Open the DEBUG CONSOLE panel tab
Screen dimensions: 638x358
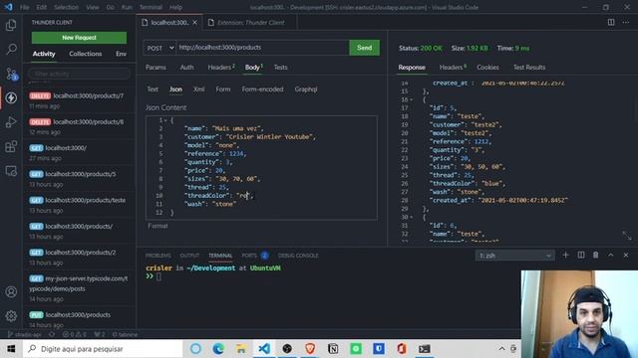pos(298,256)
